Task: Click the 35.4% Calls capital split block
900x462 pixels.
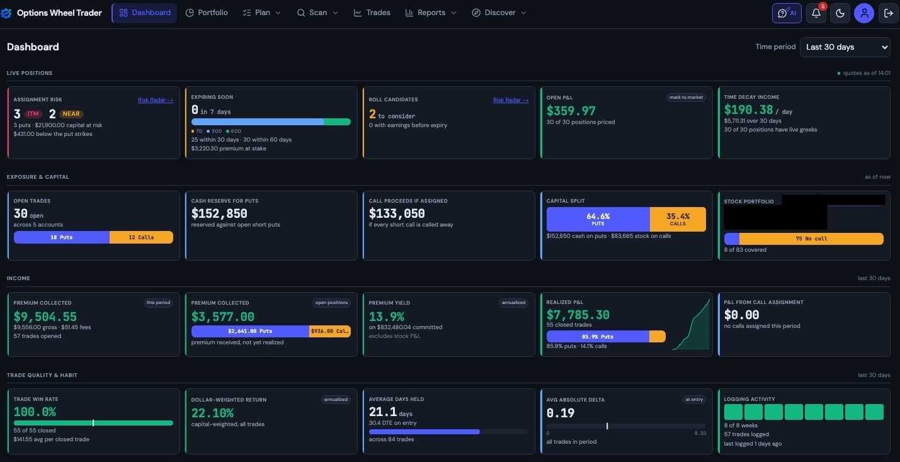Action: [678, 219]
